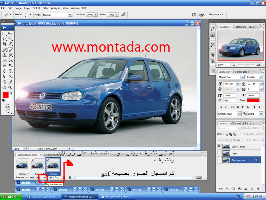266x200 pixels.
Task: Expand the Myriad Pro font dropdown
Action: click(242, 77)
